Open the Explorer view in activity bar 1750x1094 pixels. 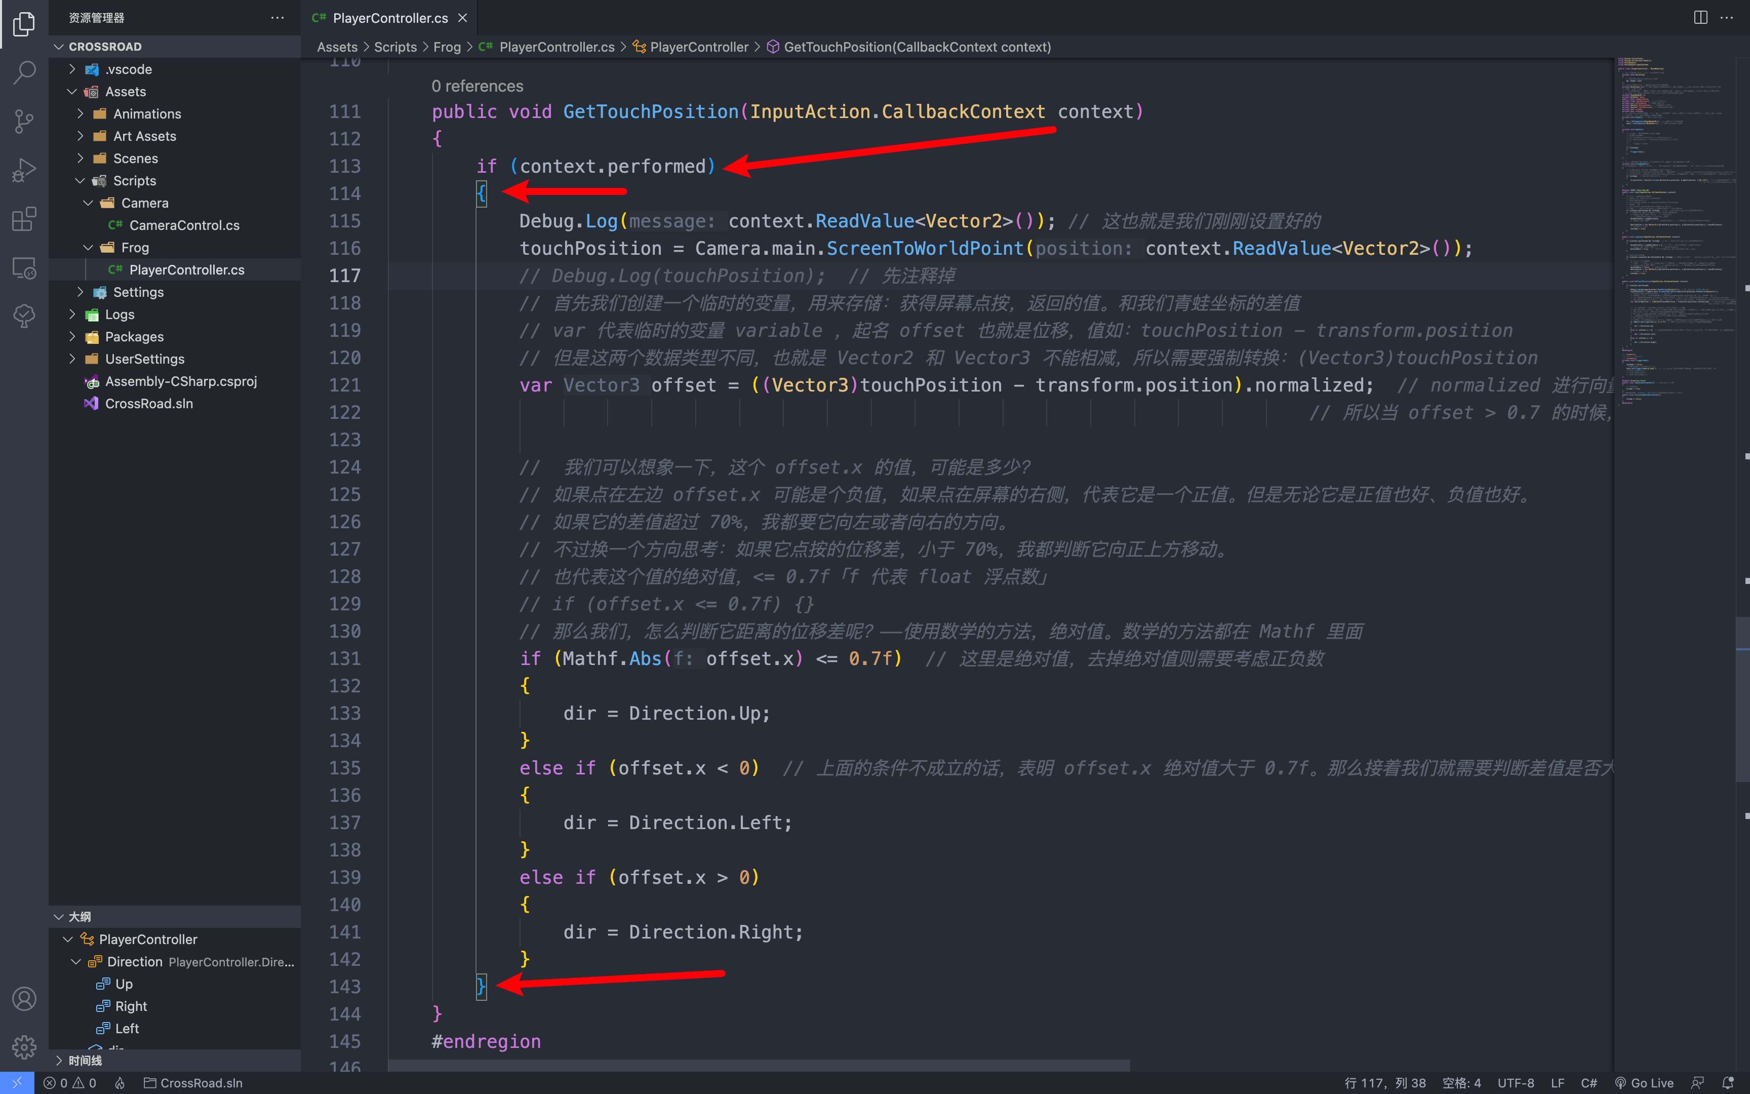(x=24, y=24)
